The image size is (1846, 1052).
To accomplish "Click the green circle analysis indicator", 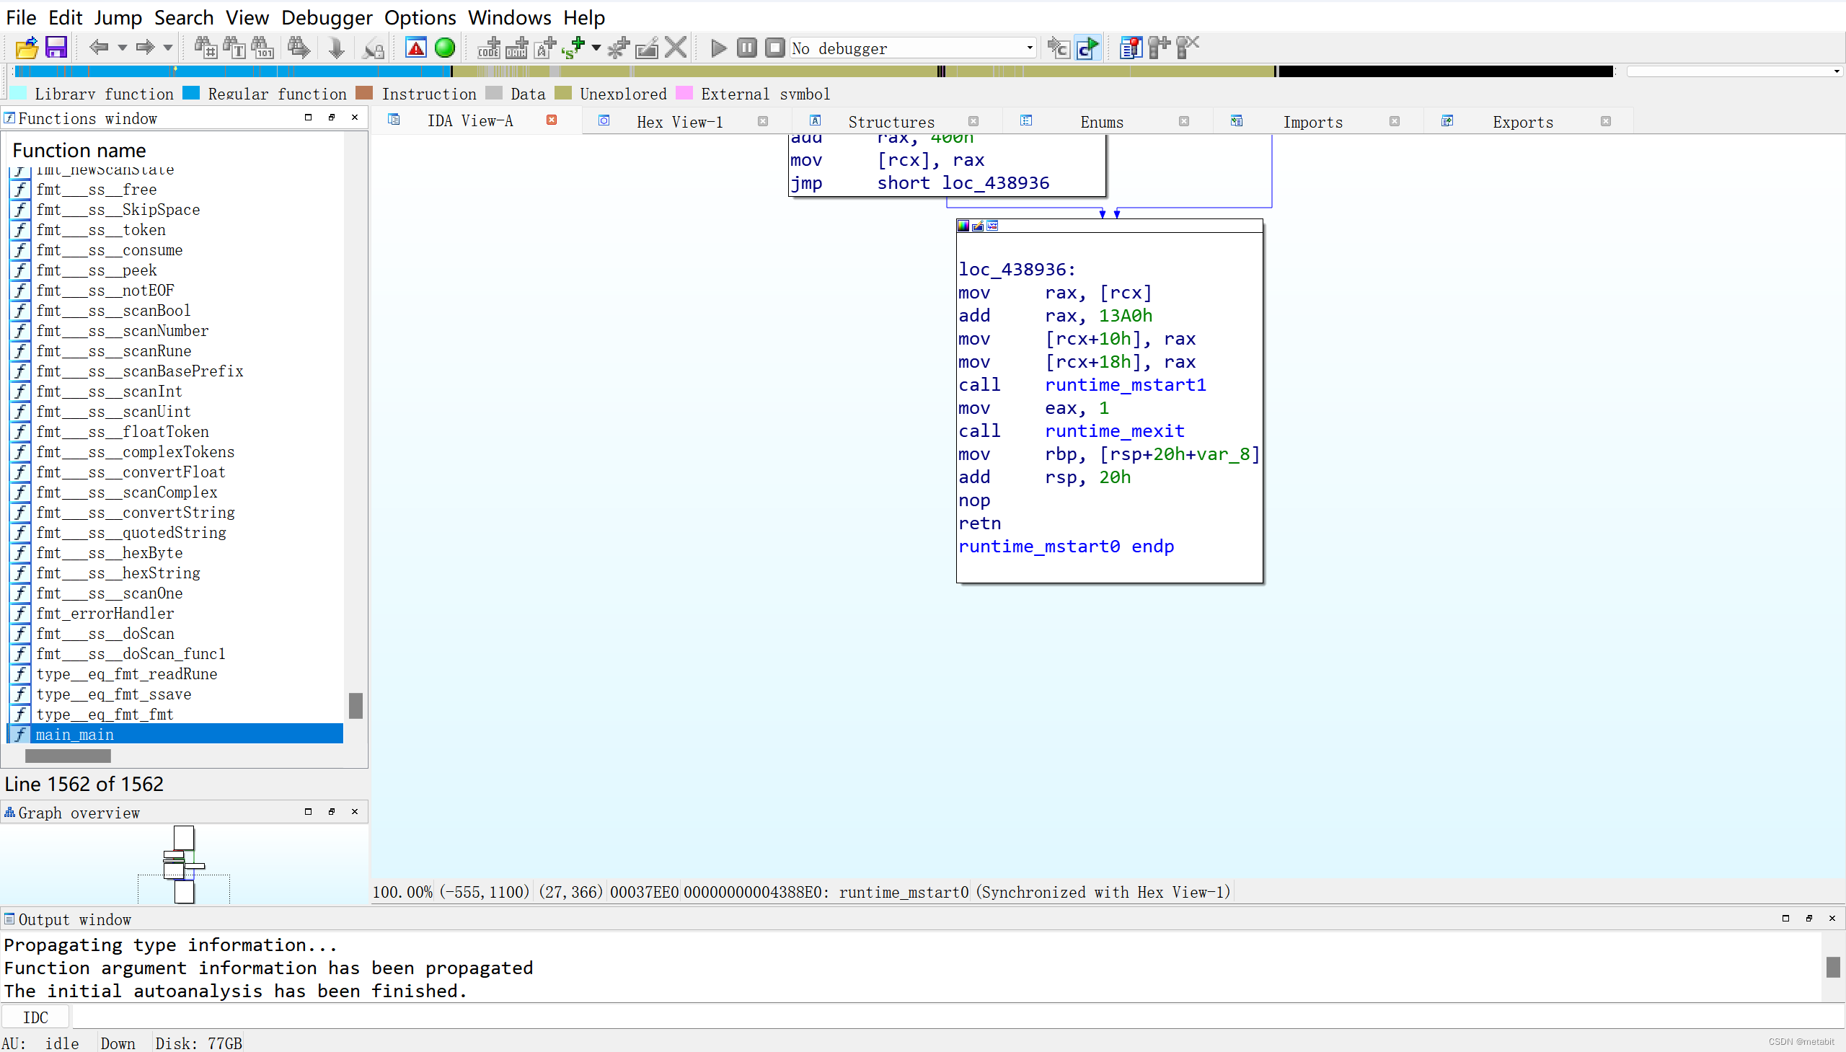I will click(x=445, y=48).
